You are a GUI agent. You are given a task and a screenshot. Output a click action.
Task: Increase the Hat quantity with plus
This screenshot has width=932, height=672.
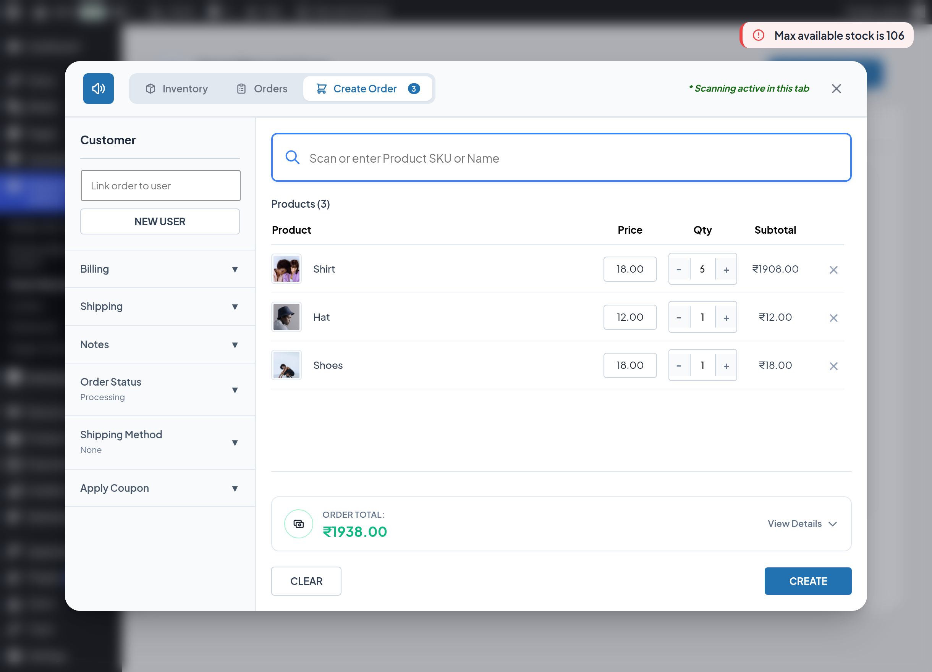[726, 317]
